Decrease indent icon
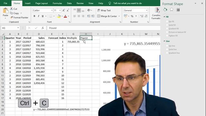Image resolution: width=206 pixels, height=116 pixels. (x=89, y=16)
